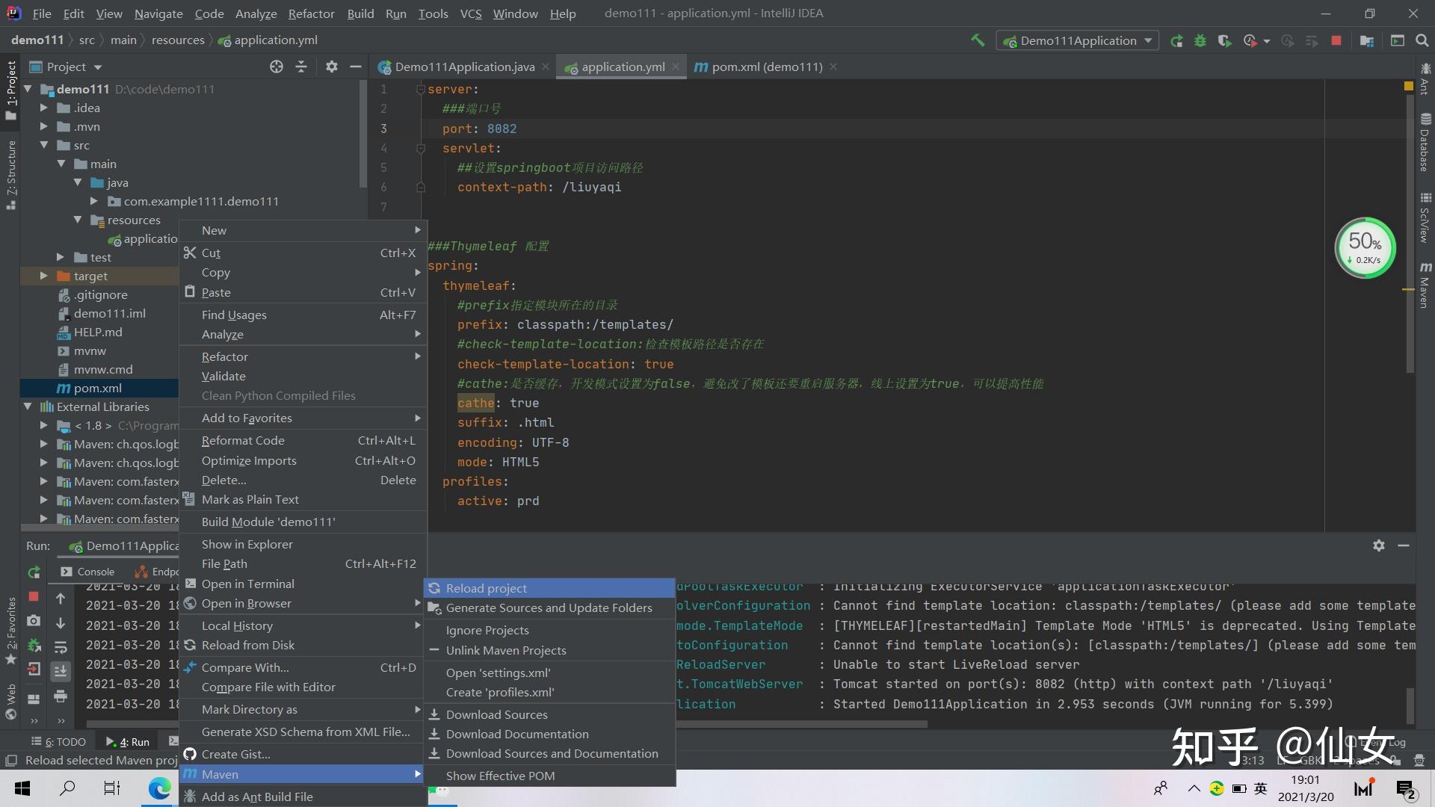Click the Rerun icon in the Run panel
The width and height of the screenshot is (1435, 807).
coord(34,572)
